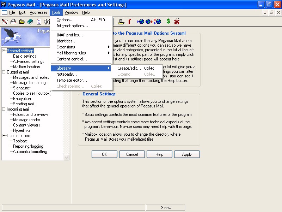Select Messages and replies tree item
The width and height of the screenshot is (282, 212).
coord(31,77)
